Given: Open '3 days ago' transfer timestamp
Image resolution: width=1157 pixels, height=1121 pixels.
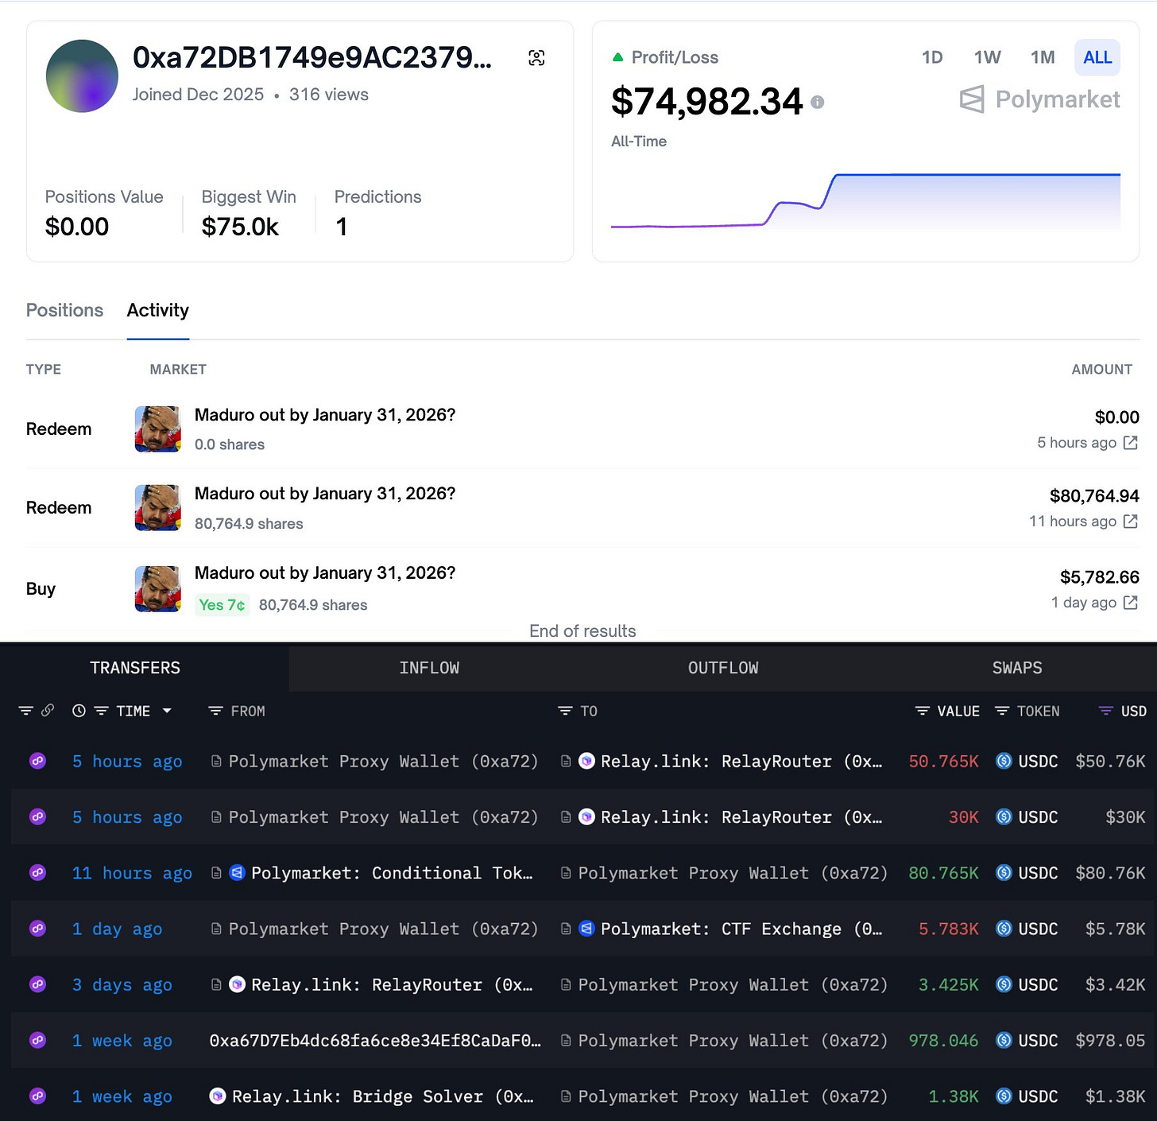Looking at the screenshot, I should [122, 985].
